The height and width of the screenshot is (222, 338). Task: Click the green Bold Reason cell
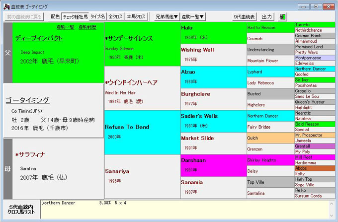point(315,124)
